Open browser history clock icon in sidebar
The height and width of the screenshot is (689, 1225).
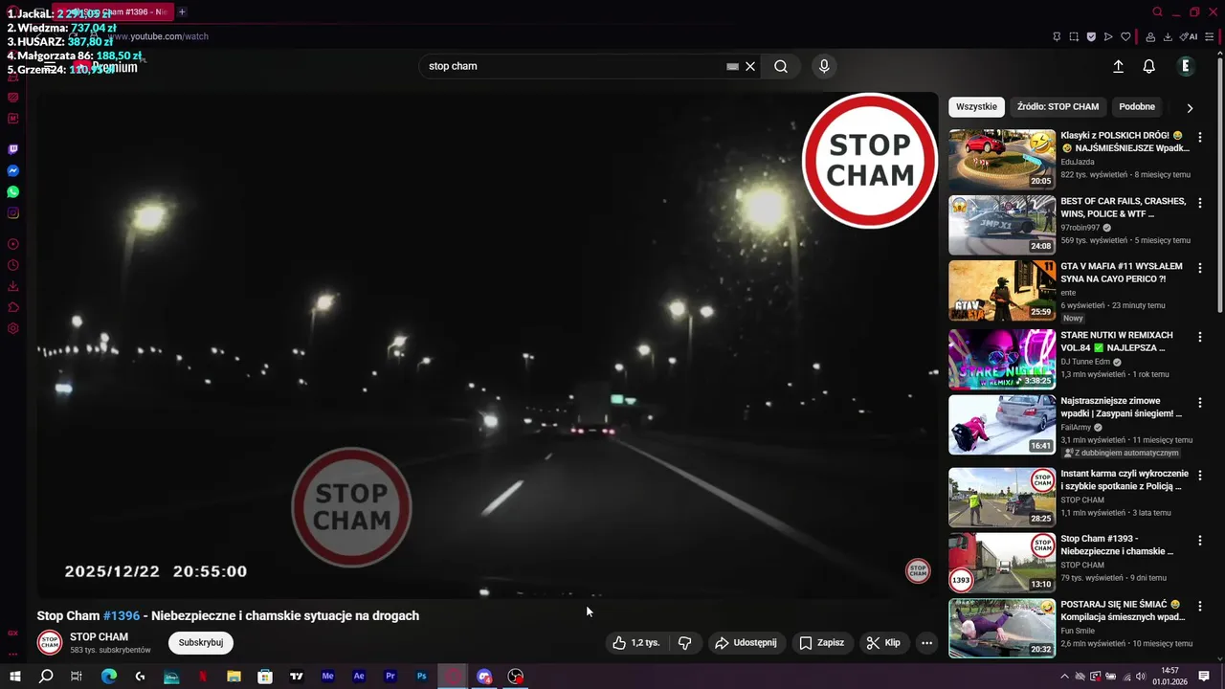[13, 265]
